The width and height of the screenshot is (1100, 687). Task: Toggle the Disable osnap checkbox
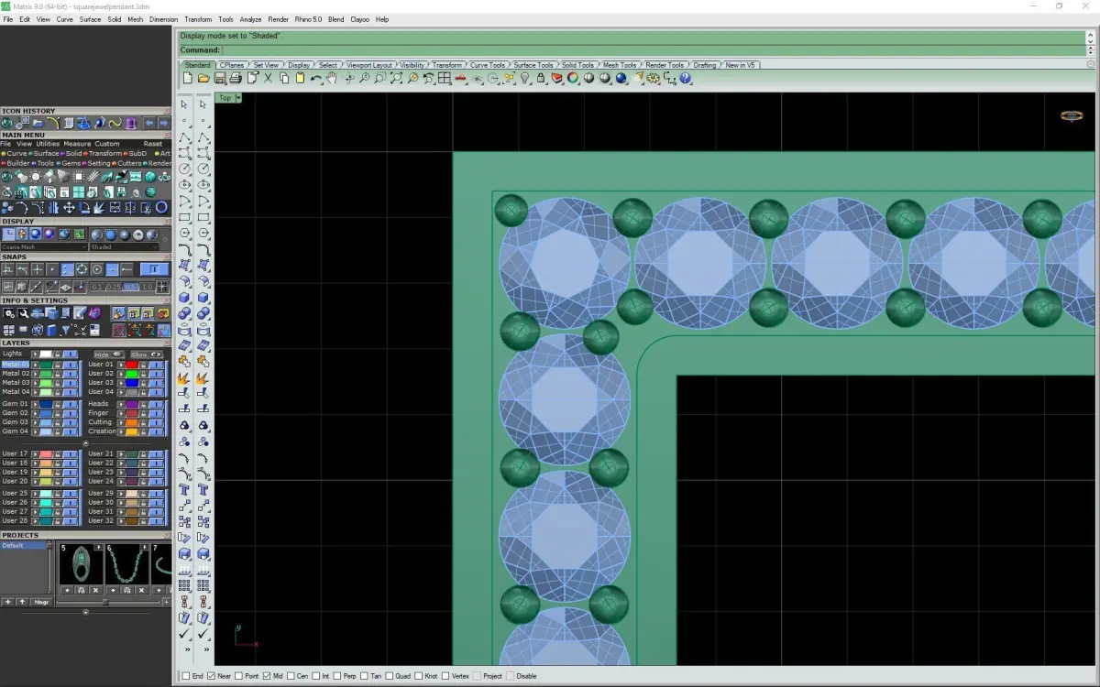(x=511, y=676)
